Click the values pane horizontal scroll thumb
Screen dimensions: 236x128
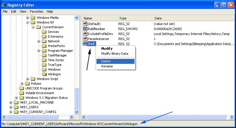tap(156, 117)
